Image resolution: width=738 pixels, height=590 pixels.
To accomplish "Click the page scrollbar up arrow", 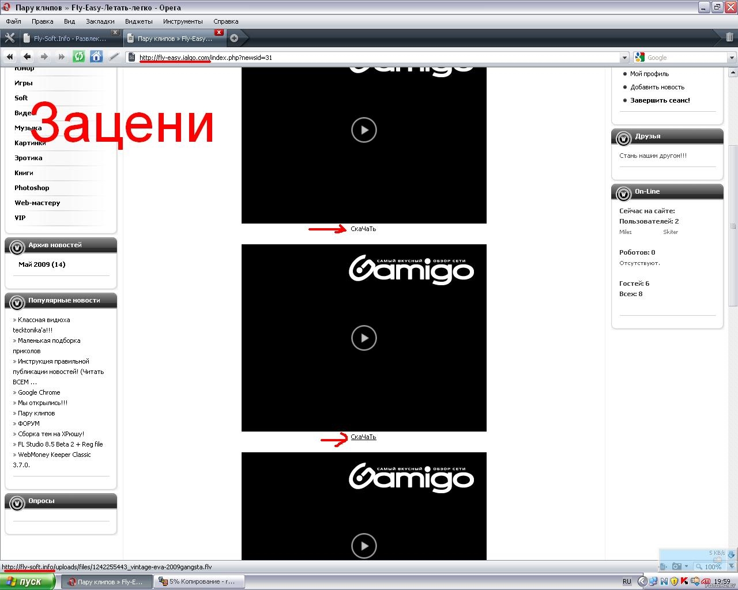I will click(733, 73).
